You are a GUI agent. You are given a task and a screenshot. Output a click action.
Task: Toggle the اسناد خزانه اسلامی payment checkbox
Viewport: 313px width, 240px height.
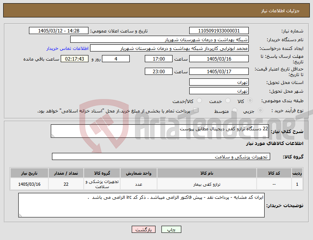pyautogui.click(x=196, y=110)
